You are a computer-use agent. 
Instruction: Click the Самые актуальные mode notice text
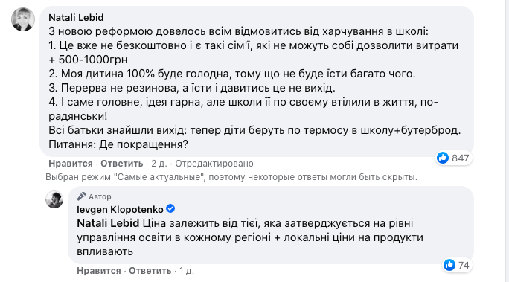pos(231,177)
